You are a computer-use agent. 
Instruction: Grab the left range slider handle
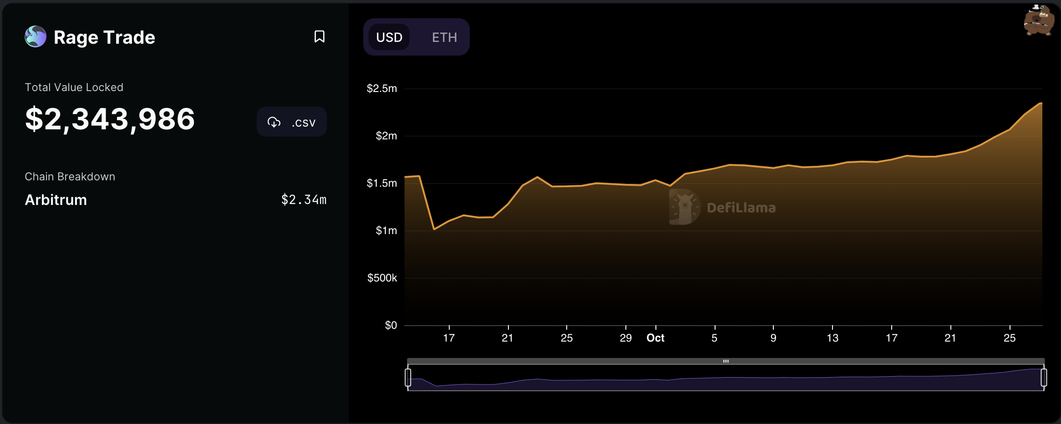tap(408, 378)
